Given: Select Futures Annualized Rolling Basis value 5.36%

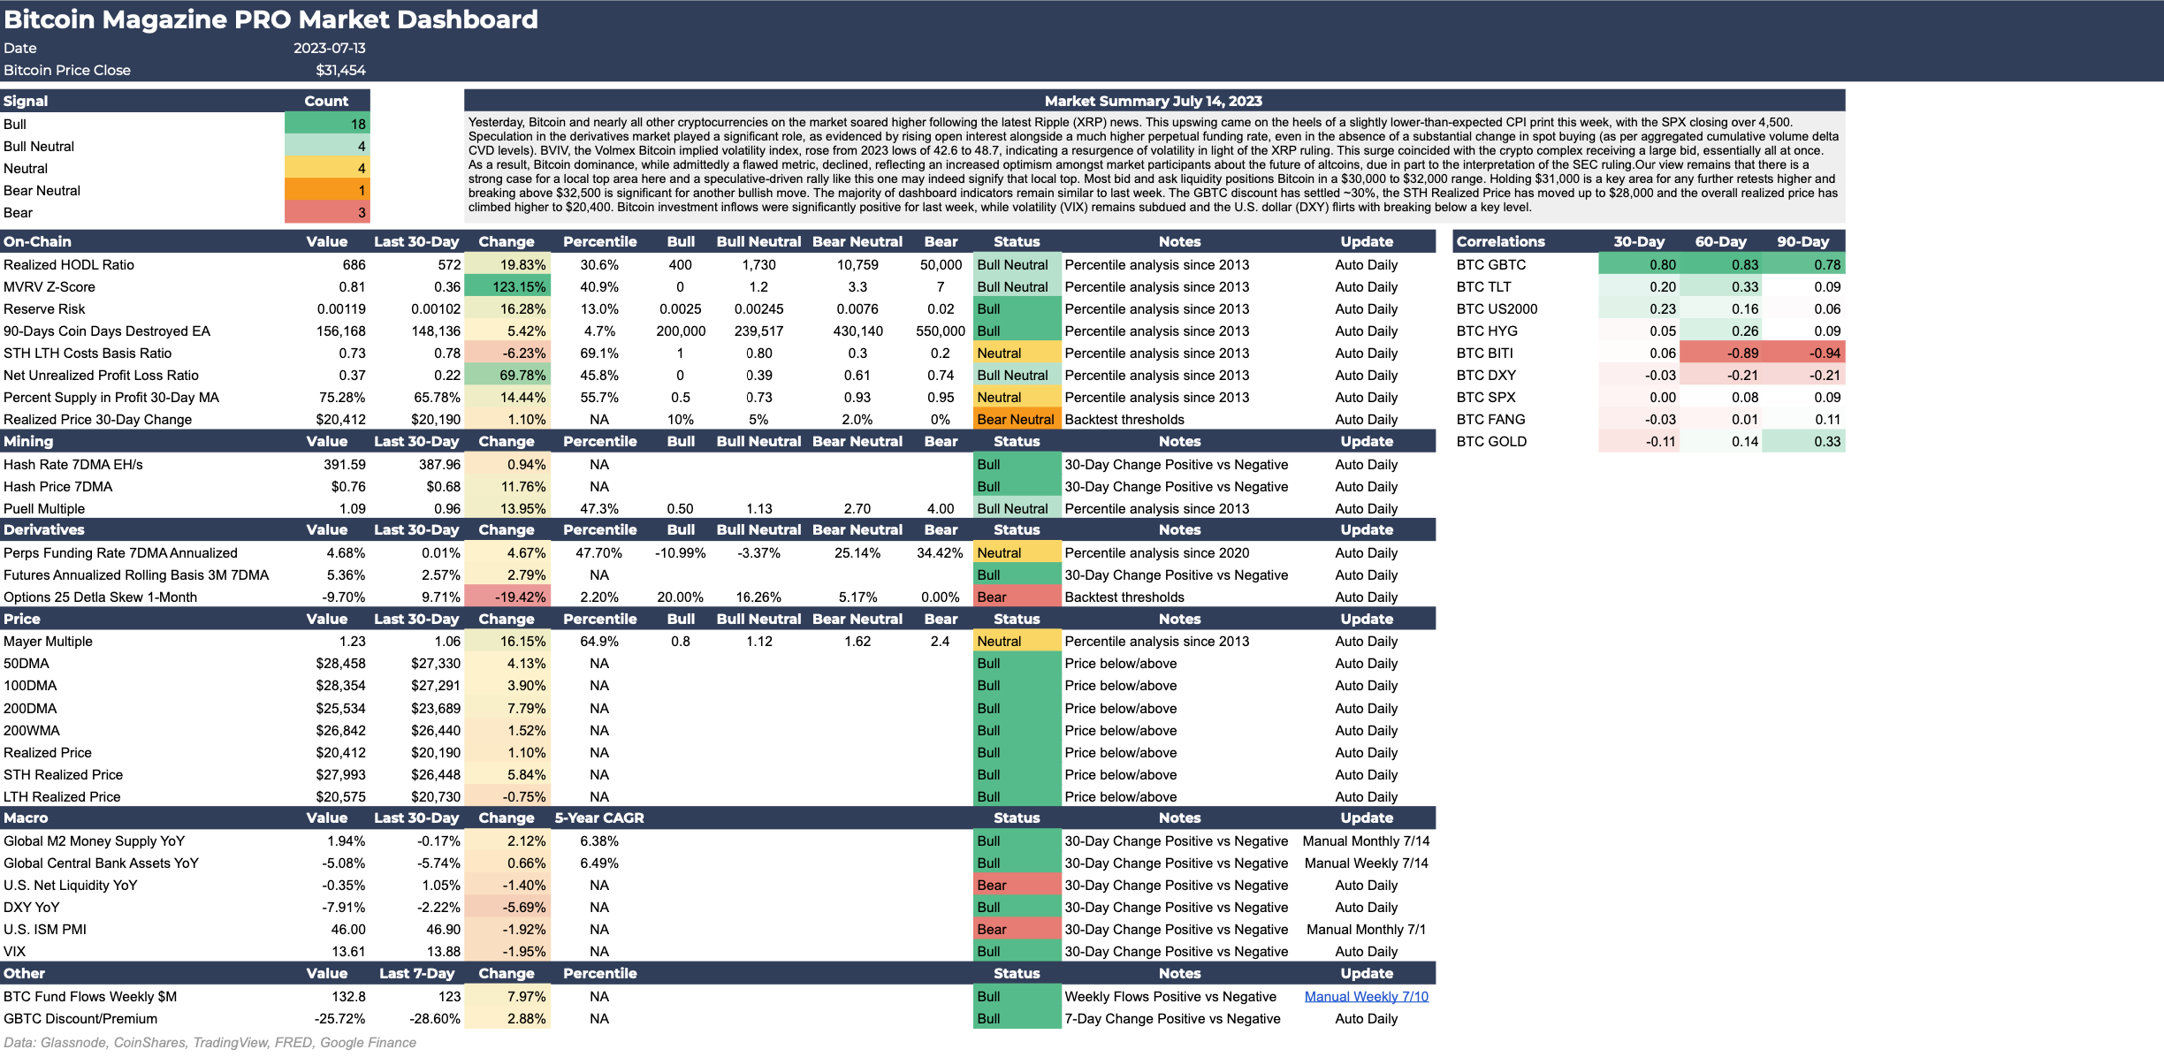Looking at the screenshot, I should point(346,574).
